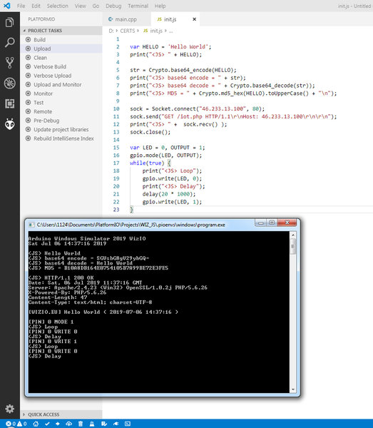This screenshot has height=428, width=373.
Task: Run the Remote project task
Action: point(61,111)
